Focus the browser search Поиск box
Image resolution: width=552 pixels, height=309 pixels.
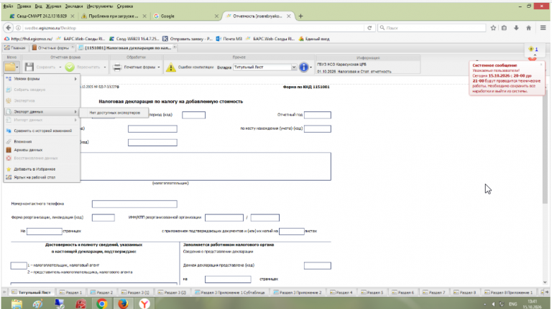pos(431,28)
